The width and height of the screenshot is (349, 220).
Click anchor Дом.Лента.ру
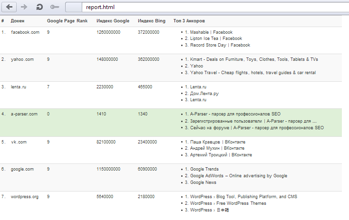tap(204, 94)
